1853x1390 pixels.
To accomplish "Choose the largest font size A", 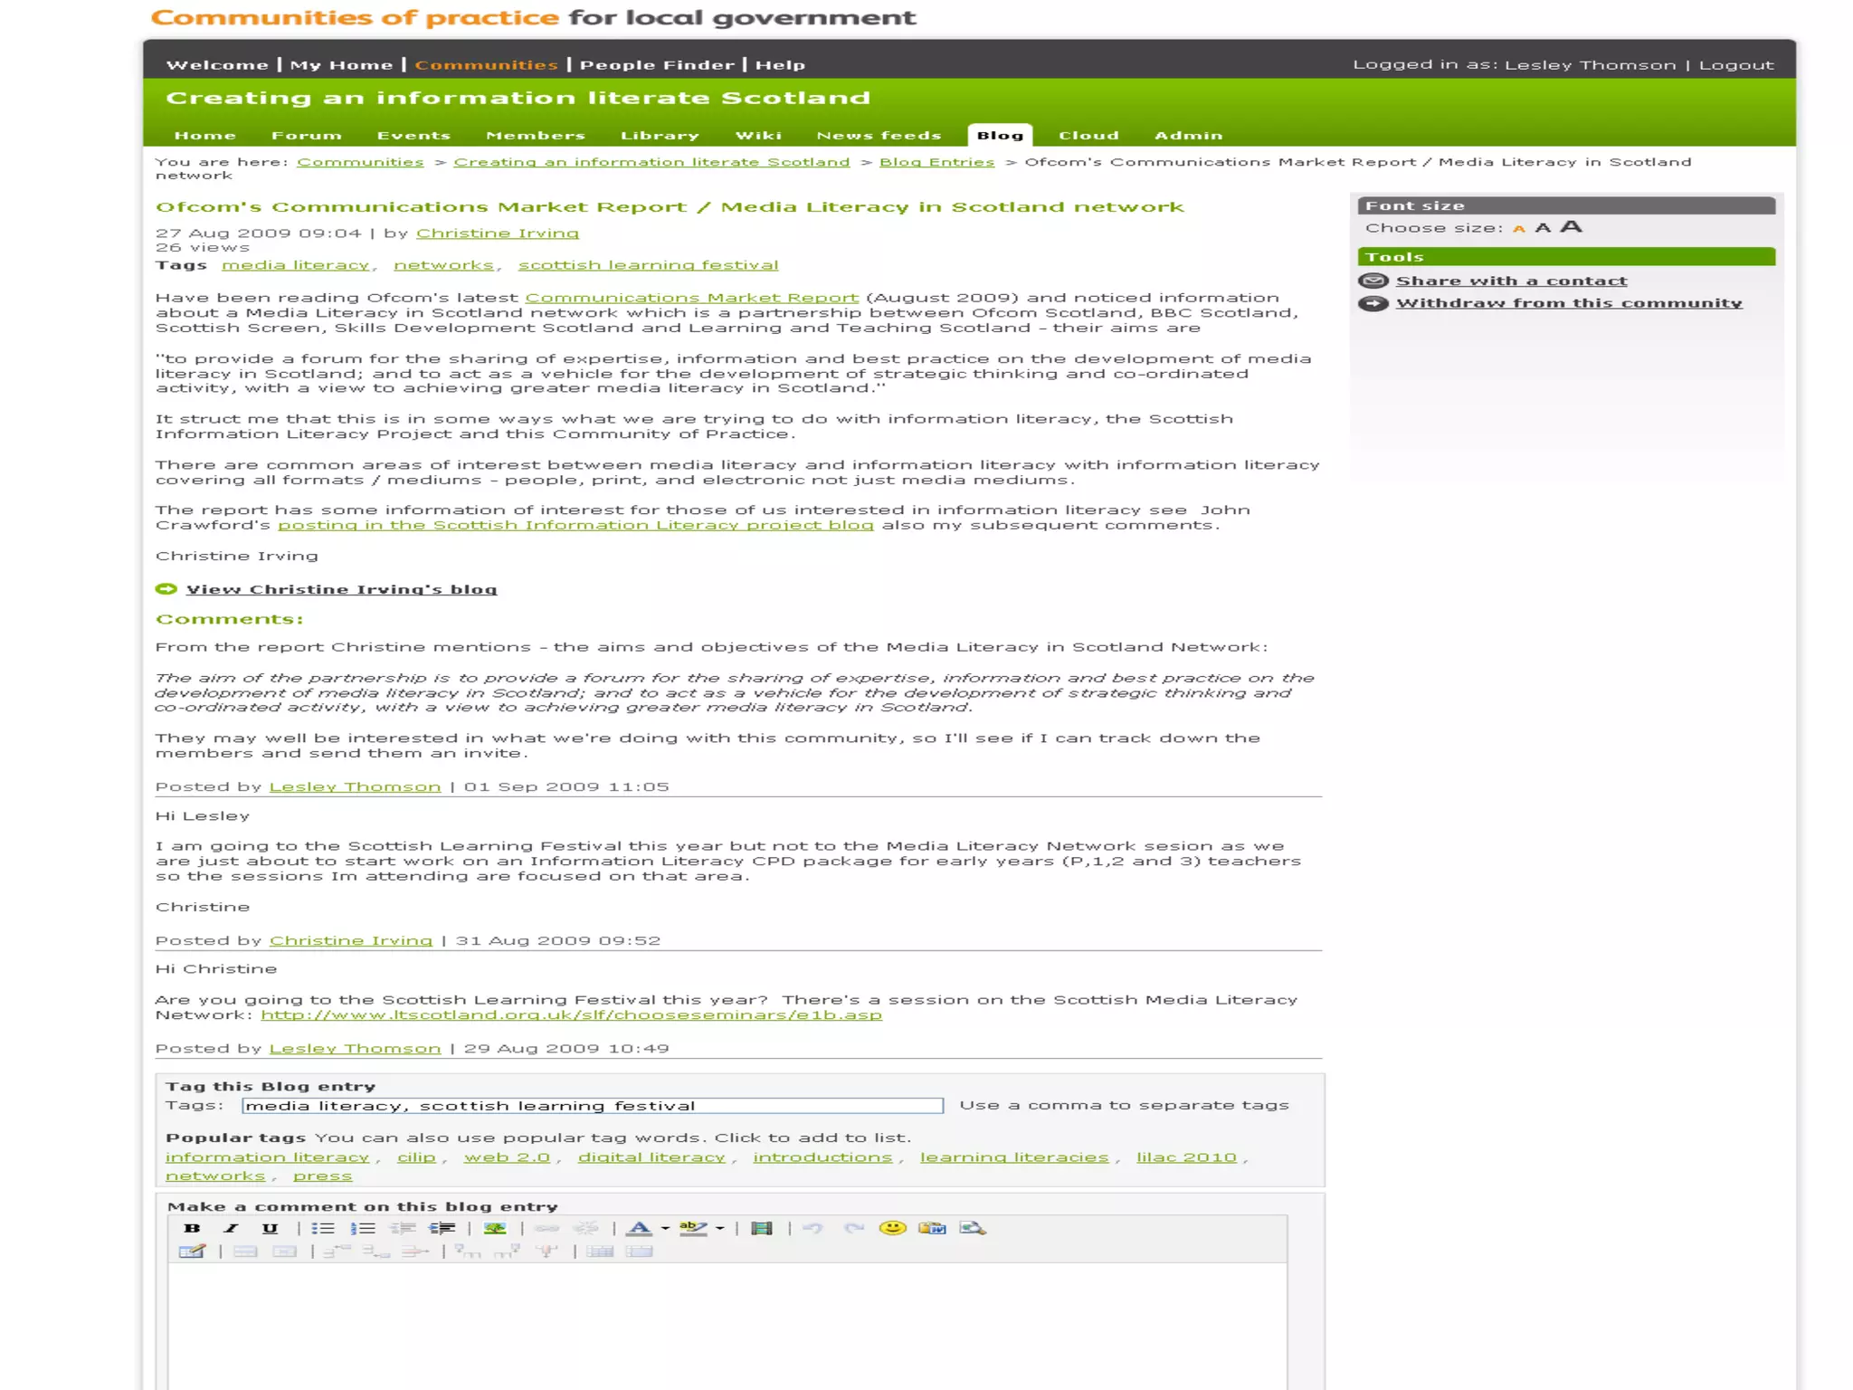I will [x=1572, y=226].
